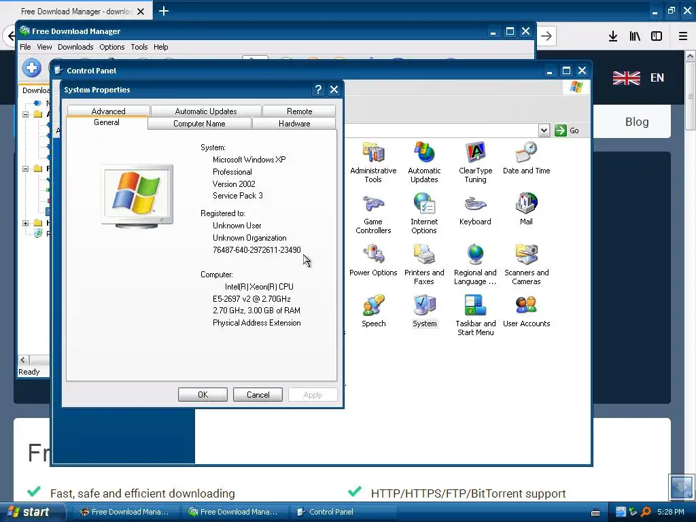Open Mail applet
Image resolution: width=696 pixels, height=522 pixels.
(x=526, y=209)
